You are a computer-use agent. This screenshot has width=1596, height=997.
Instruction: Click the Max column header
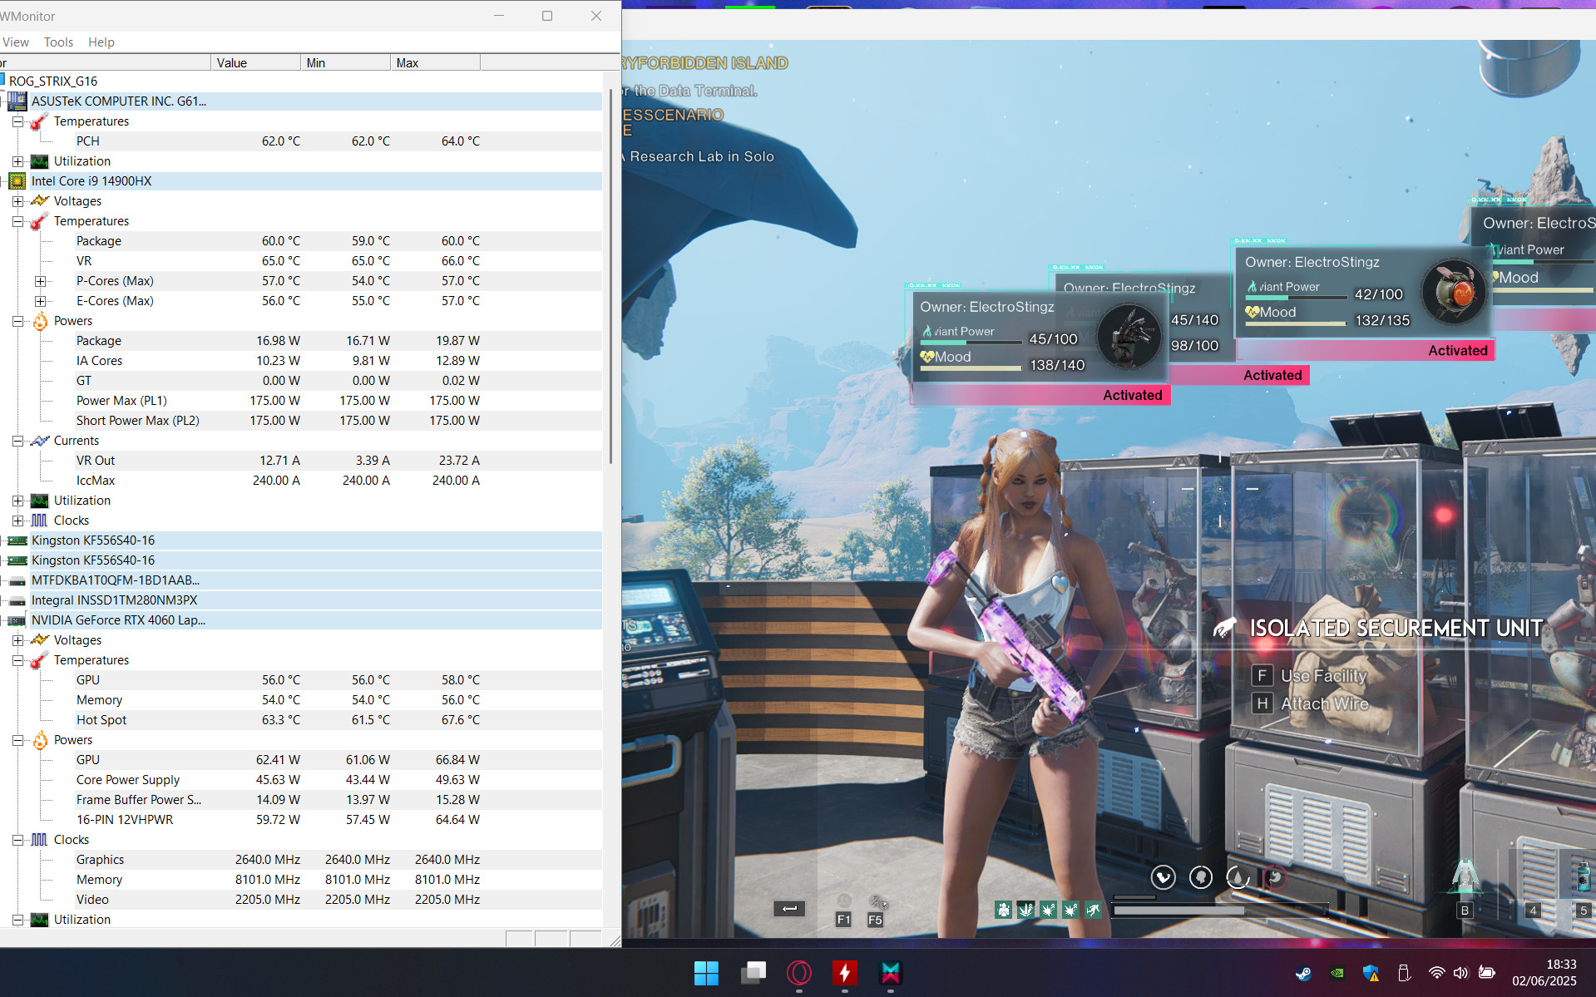(x=435, y=62)
